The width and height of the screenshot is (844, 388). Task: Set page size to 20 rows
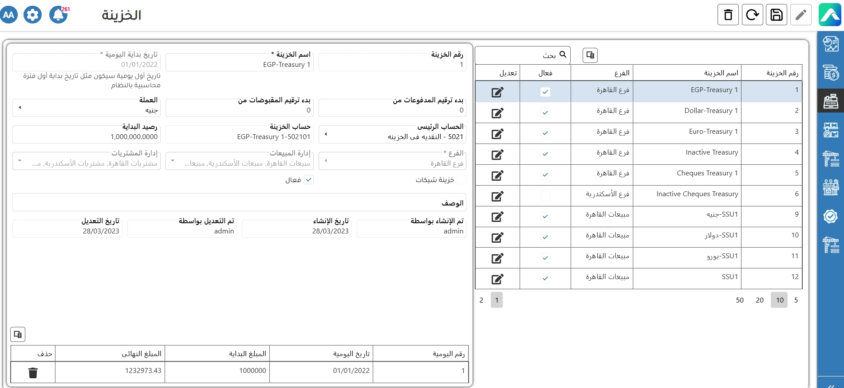tap(760, 300)
